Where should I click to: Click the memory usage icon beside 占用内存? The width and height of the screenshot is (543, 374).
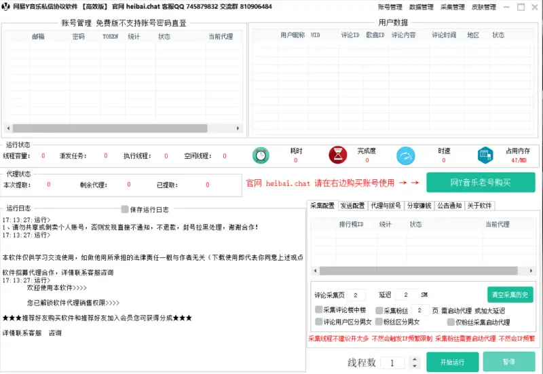484,155
